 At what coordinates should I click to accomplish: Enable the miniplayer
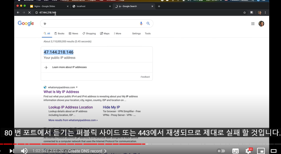click(x=261, y=151)
